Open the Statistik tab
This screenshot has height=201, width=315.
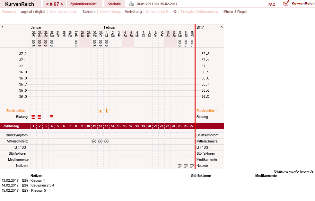(114, 4)
